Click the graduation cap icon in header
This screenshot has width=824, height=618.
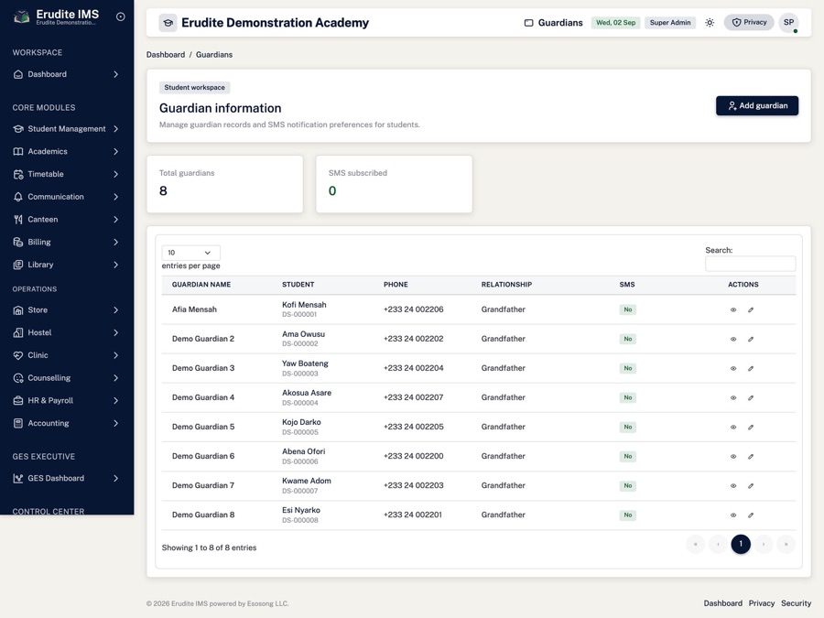click(168, 23)
